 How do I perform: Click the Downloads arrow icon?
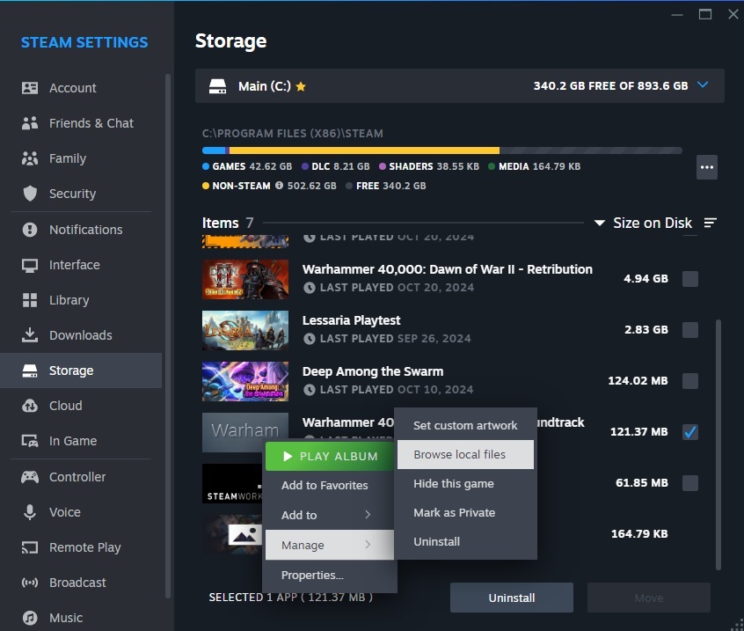pos(30,334)
